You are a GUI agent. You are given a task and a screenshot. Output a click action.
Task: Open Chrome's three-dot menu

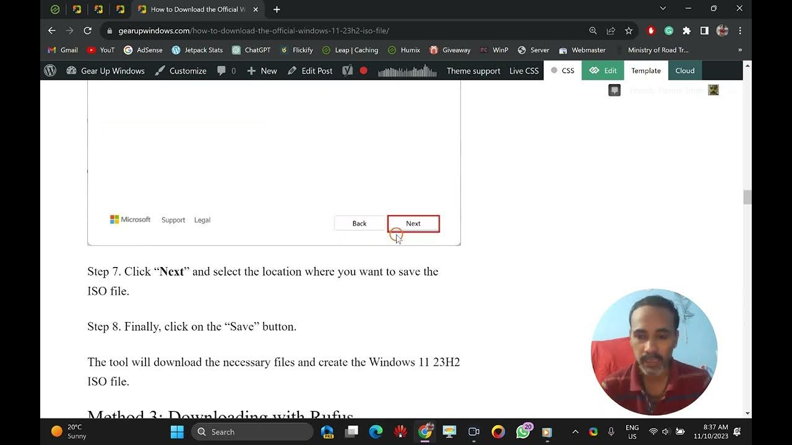[740, 30]
